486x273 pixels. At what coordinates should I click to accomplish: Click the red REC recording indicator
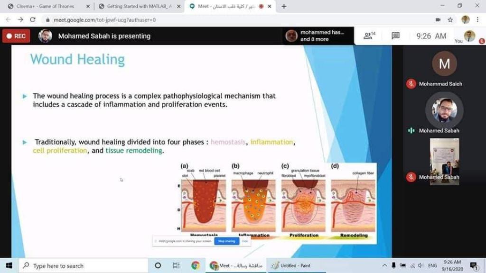pos(16,36)
